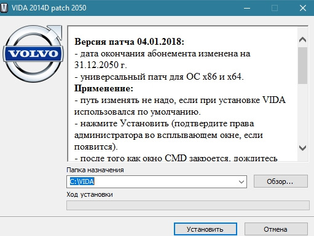Screen dimensions: 314x236
Task: Click the Отмена cancel button
Action: click(276, 229)
